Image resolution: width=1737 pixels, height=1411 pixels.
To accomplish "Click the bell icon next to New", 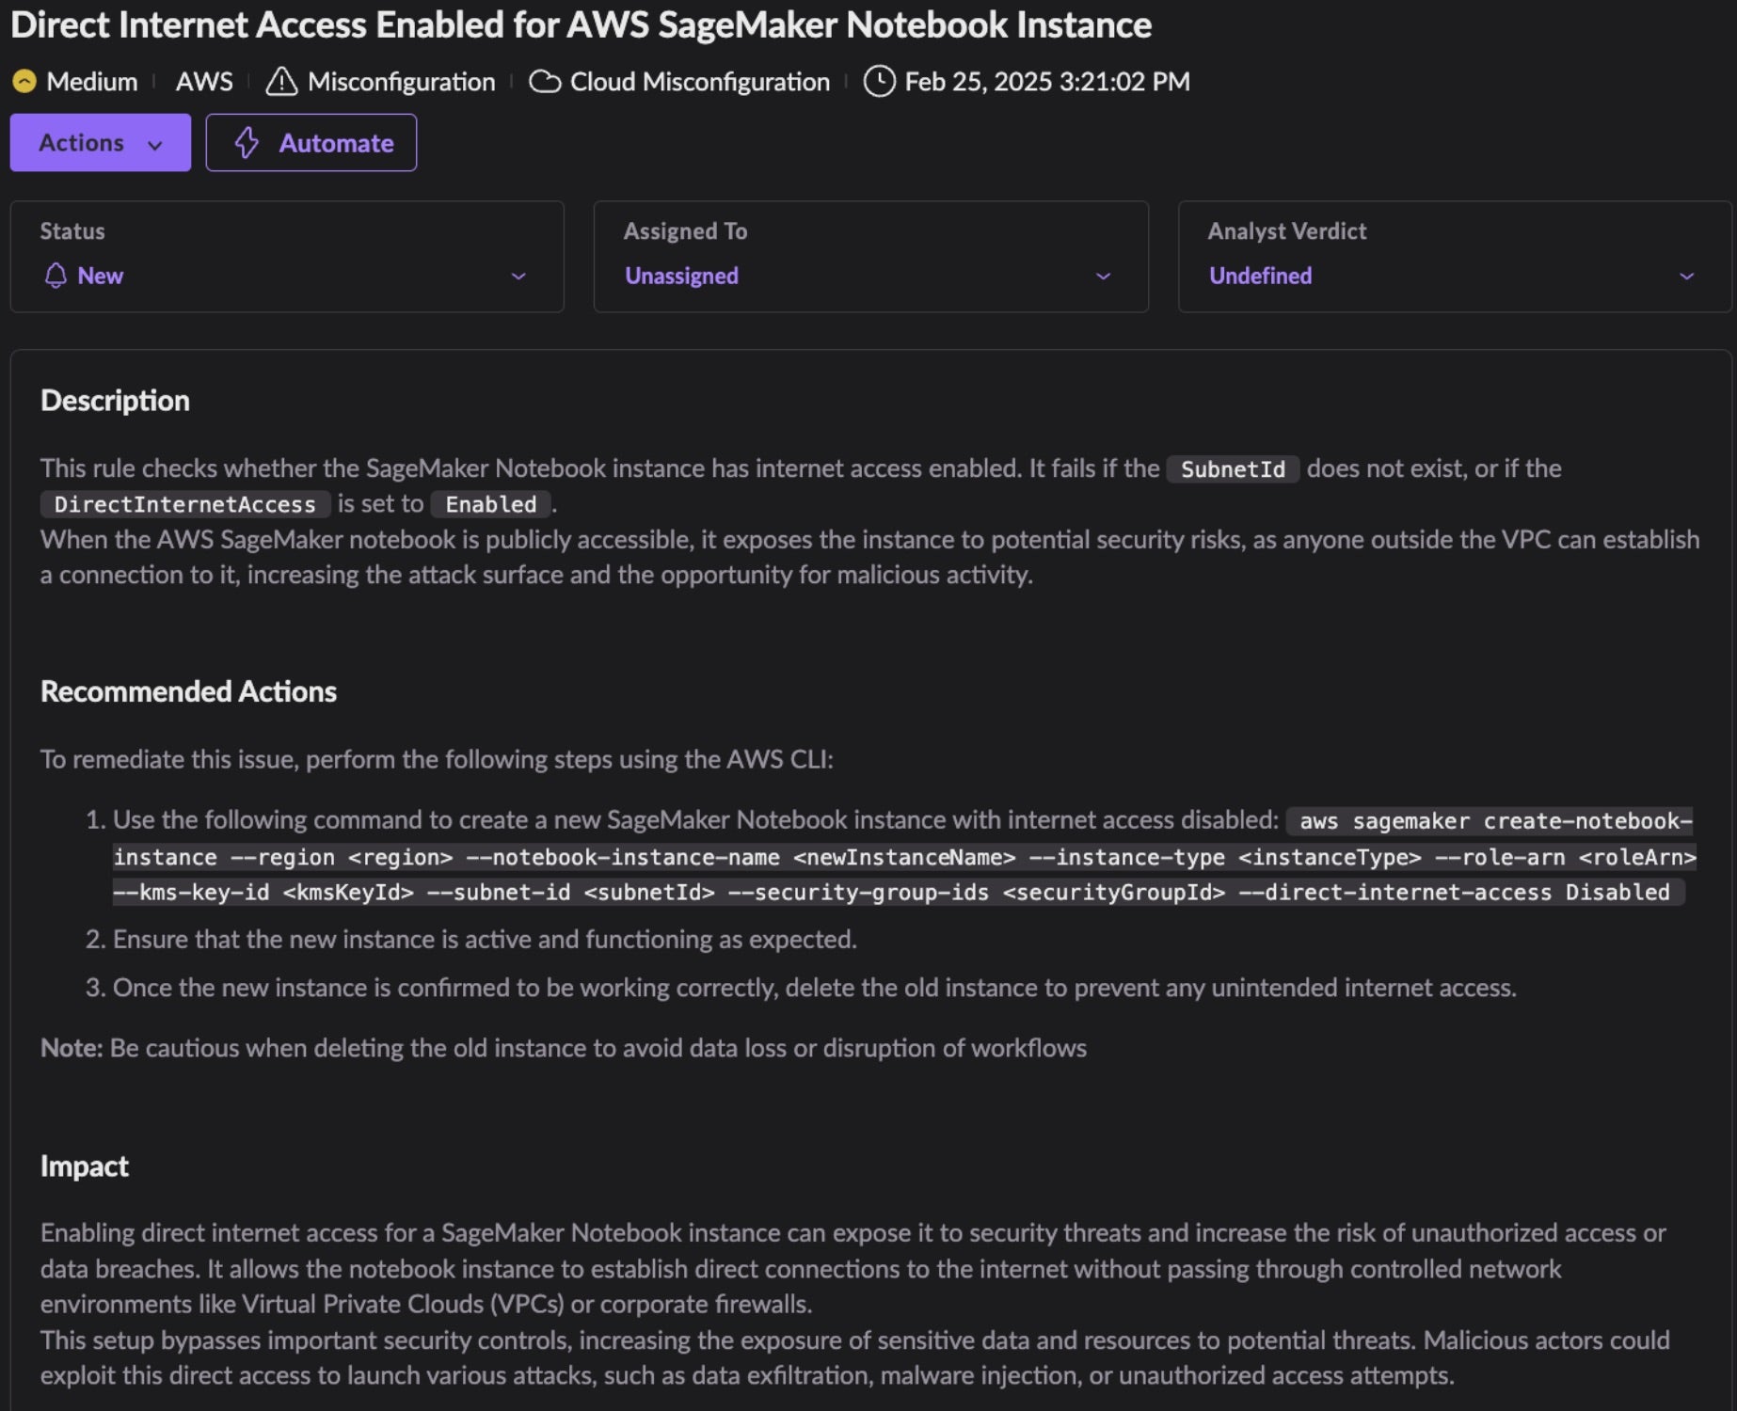I will tap(56, 276).
